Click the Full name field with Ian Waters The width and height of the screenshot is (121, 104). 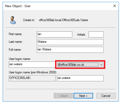pyautogui.click(x=70, y=50)
